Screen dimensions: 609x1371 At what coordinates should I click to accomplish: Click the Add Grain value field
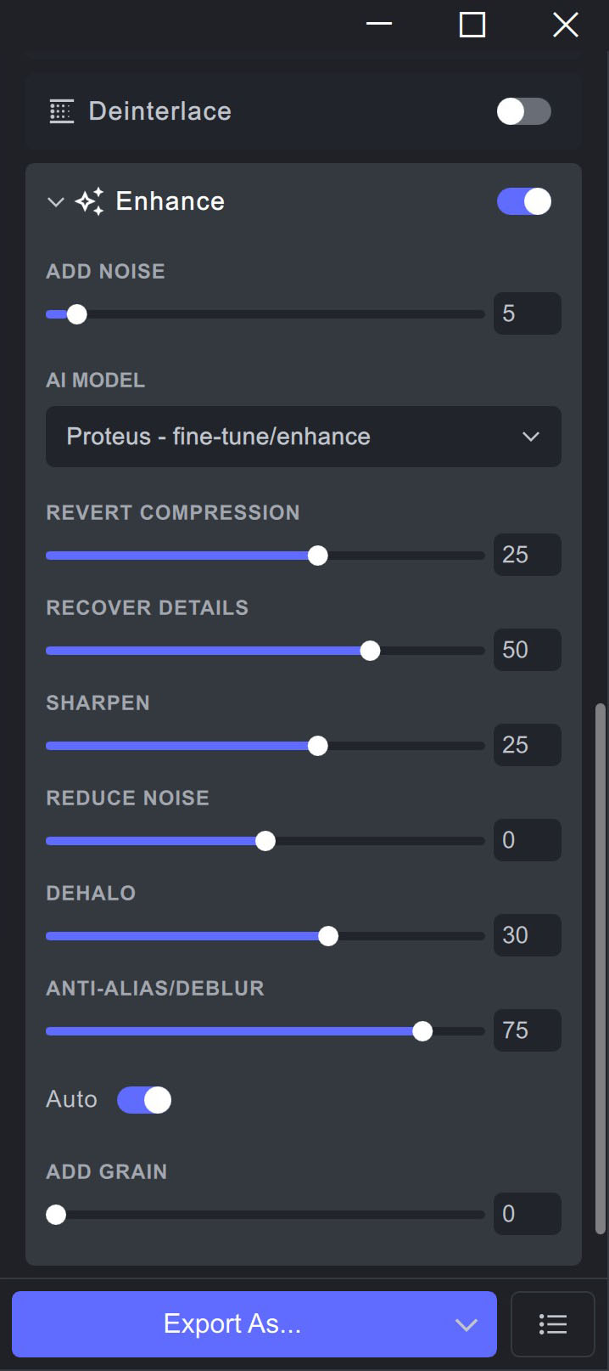tap(527, 1214)
